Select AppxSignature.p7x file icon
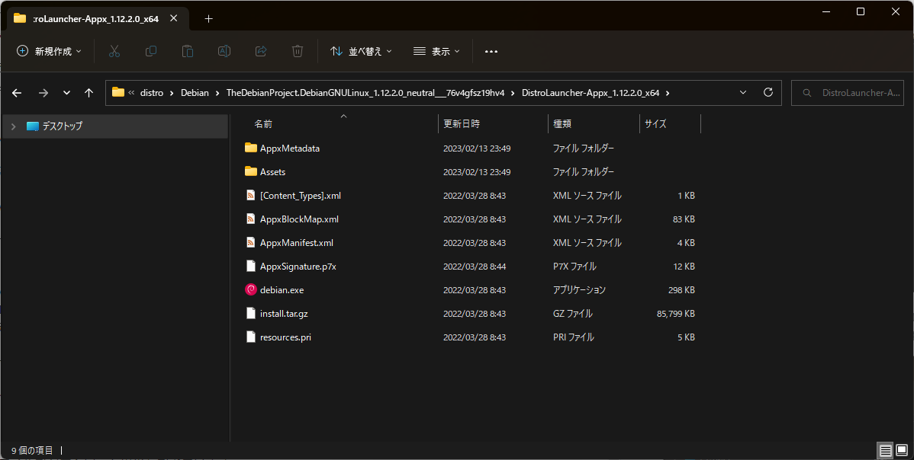The width and height of the screenshot is (914, 460). (x=251, y=267)
